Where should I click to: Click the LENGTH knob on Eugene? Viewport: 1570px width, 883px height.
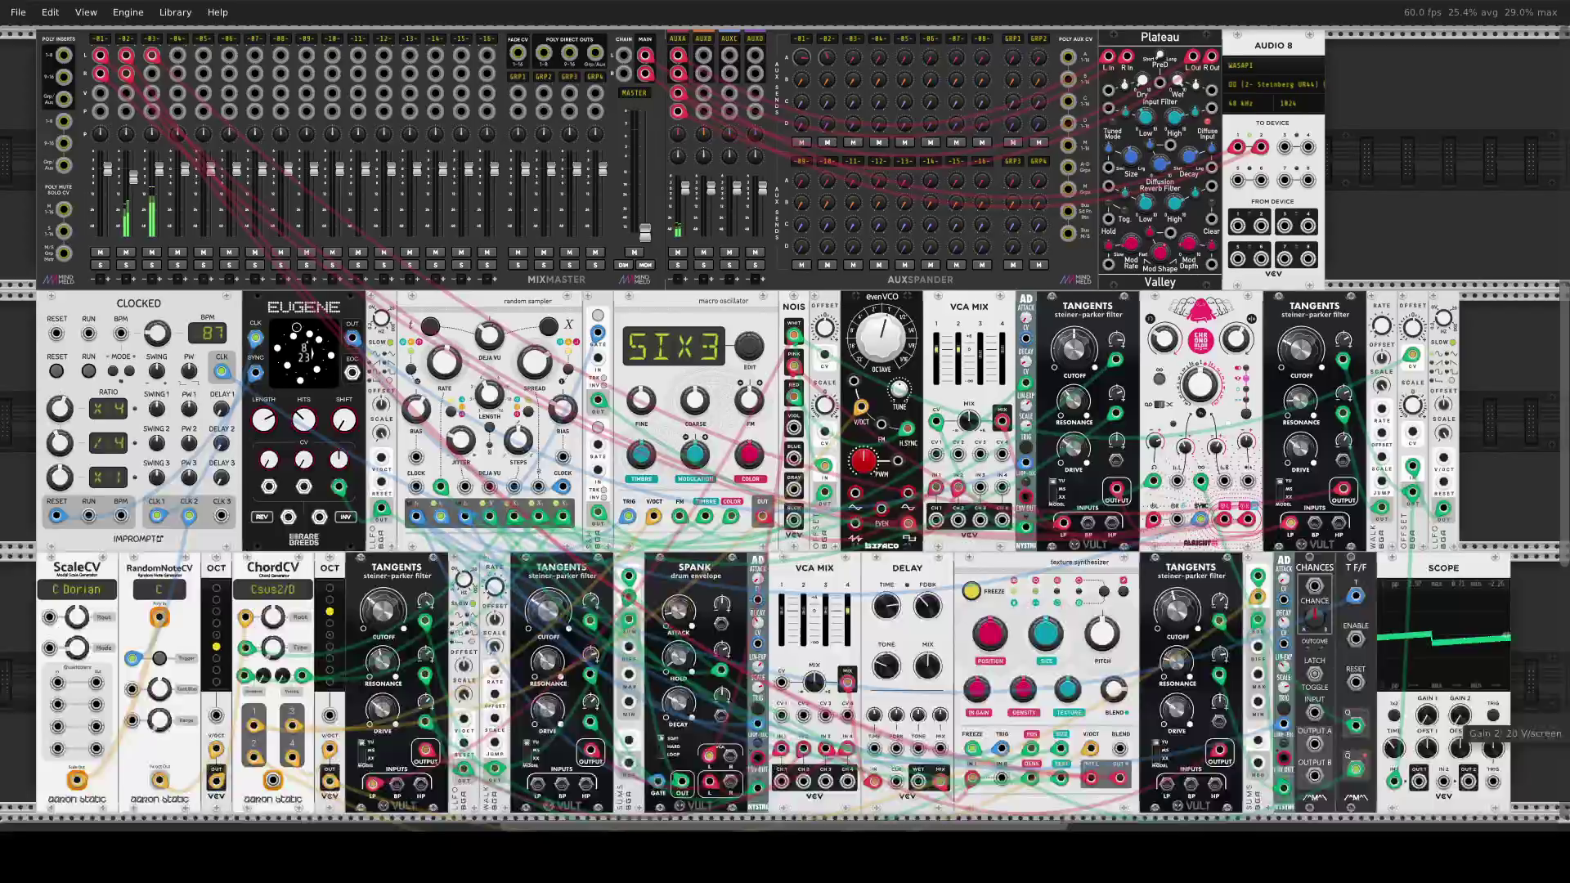(x=263, y=420)
